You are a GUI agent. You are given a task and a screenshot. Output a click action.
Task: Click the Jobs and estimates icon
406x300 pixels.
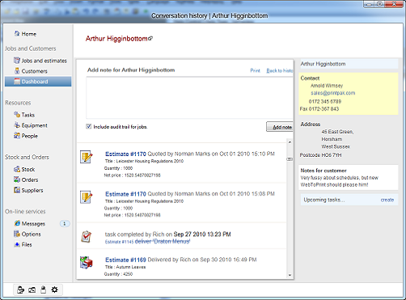17,61
